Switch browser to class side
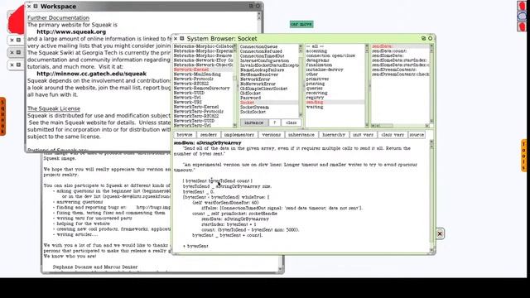This screenshot has width=530, height=298. [291, 123]
